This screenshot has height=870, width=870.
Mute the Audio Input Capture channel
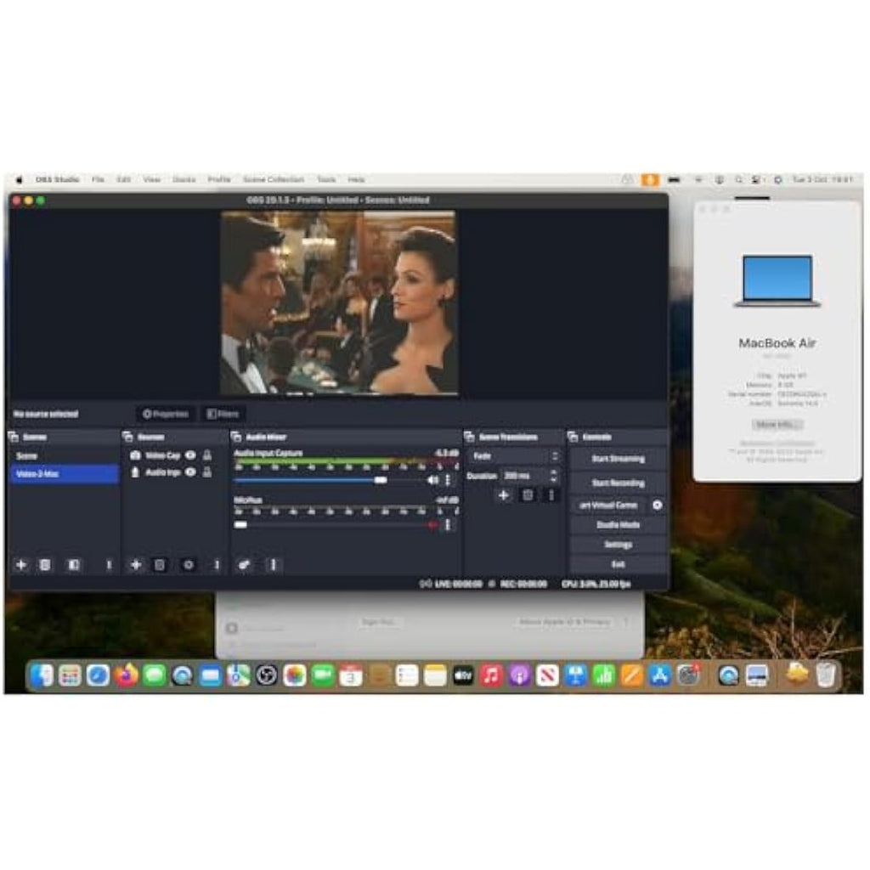click(432, 480)
